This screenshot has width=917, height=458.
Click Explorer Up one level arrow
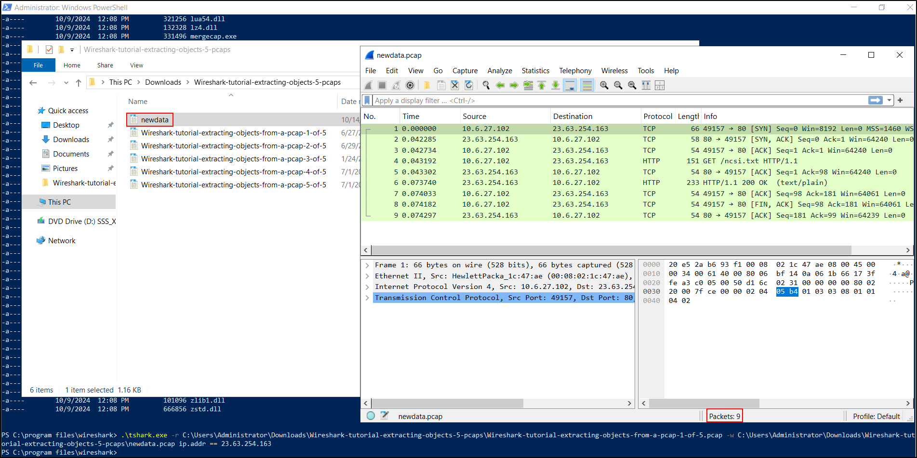(79, 83)
